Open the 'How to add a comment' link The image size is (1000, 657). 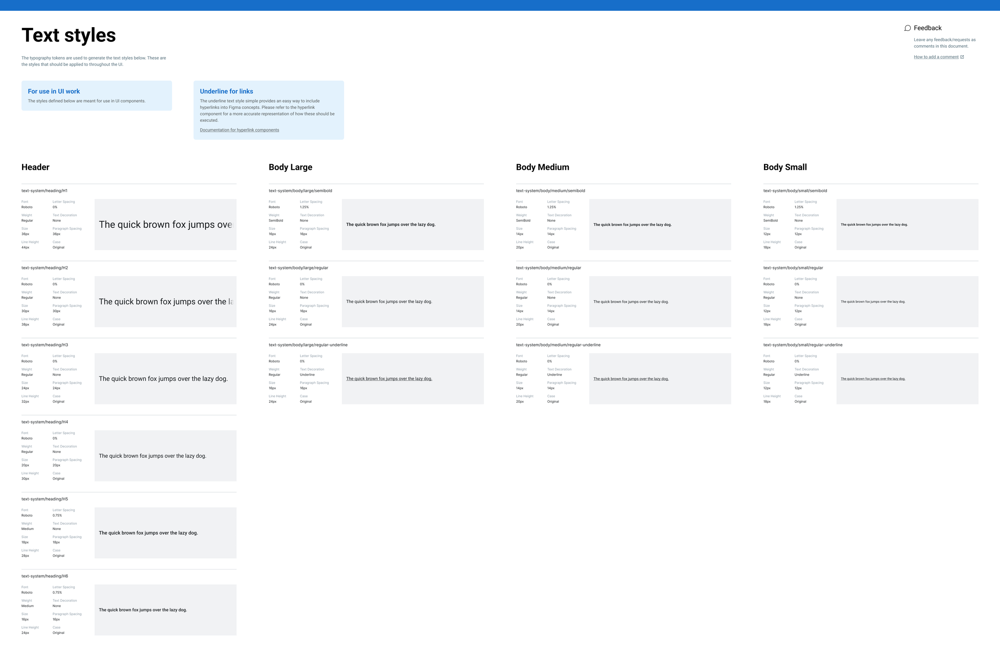point(936,57)
